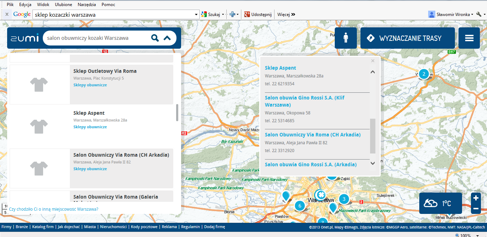Viewport: 487px width, 237px height.
Task: Click Kody pocztowe footer link
Action: click(144, 227)
